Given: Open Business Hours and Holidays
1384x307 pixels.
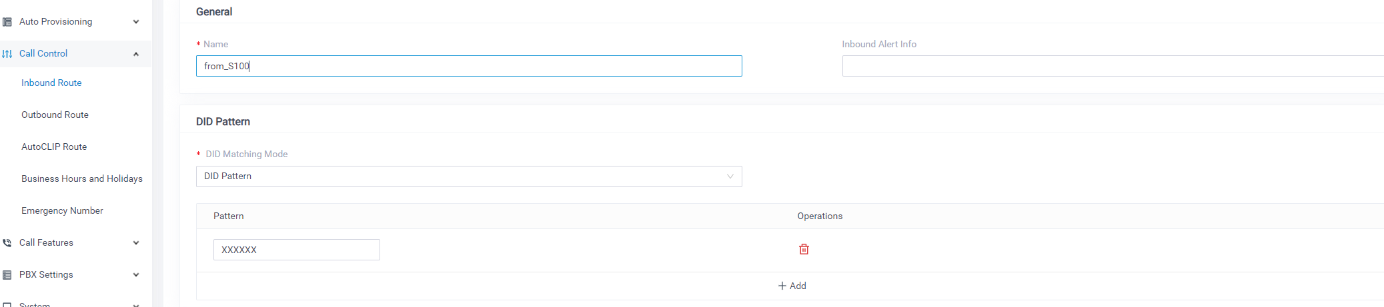Looking at the screenshot, I should pyautogui.click(x=82, y=178).
